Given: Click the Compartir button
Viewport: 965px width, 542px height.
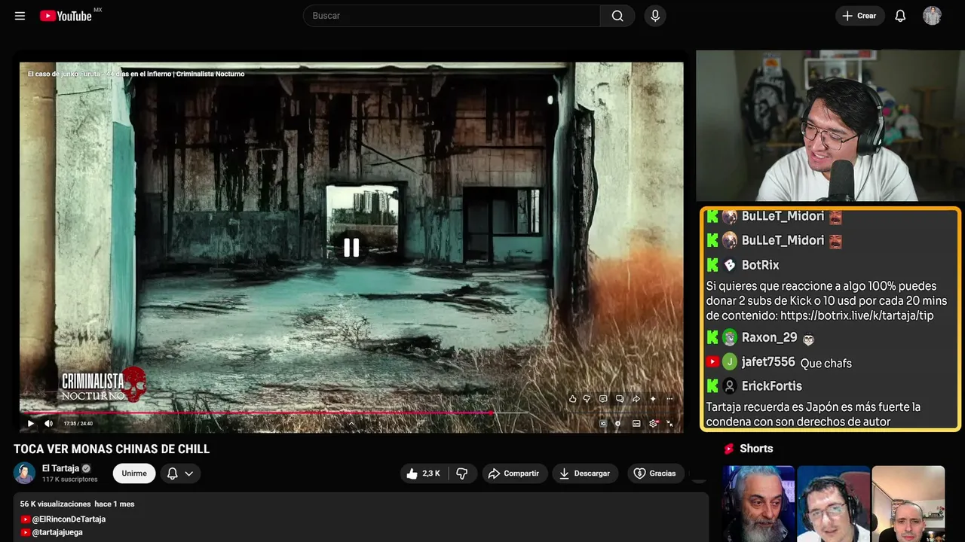Looking at the screenshot, I should 514,473.
